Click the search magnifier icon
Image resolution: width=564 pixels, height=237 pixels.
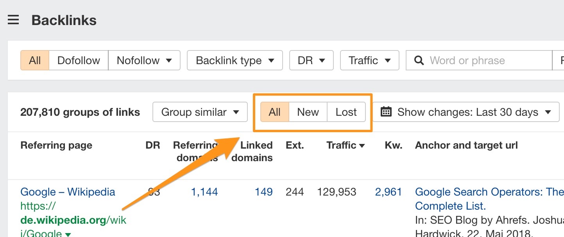[419, 61]
